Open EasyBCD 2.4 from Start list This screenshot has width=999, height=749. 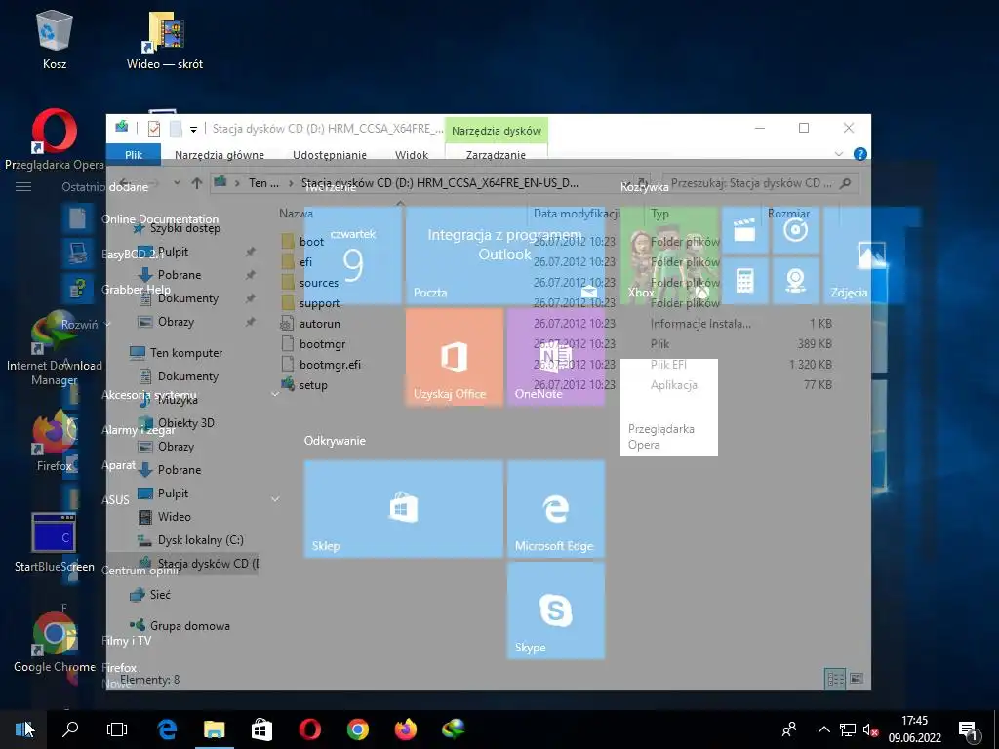pyautogui.click(x=133, y=255)
